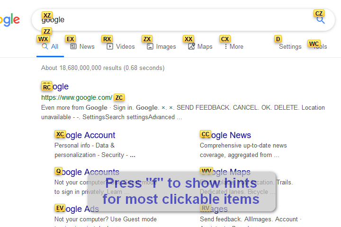Click the https://www.google.com/ URL

point(77,97)
